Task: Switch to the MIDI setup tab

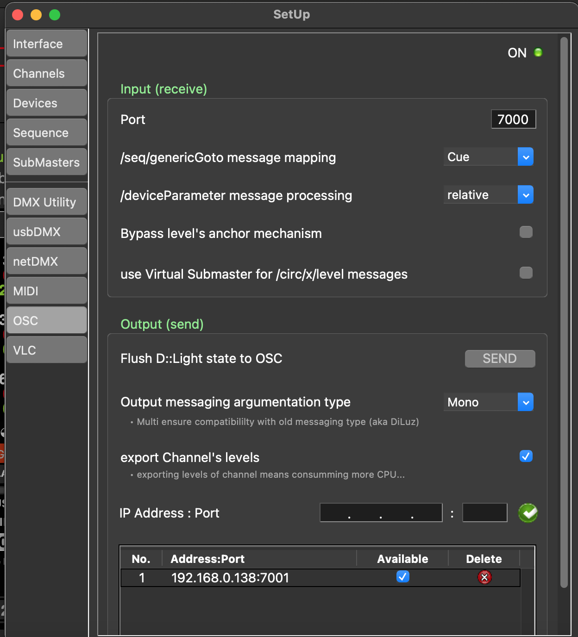Action: pyautogui.click(x=46, y=291)
